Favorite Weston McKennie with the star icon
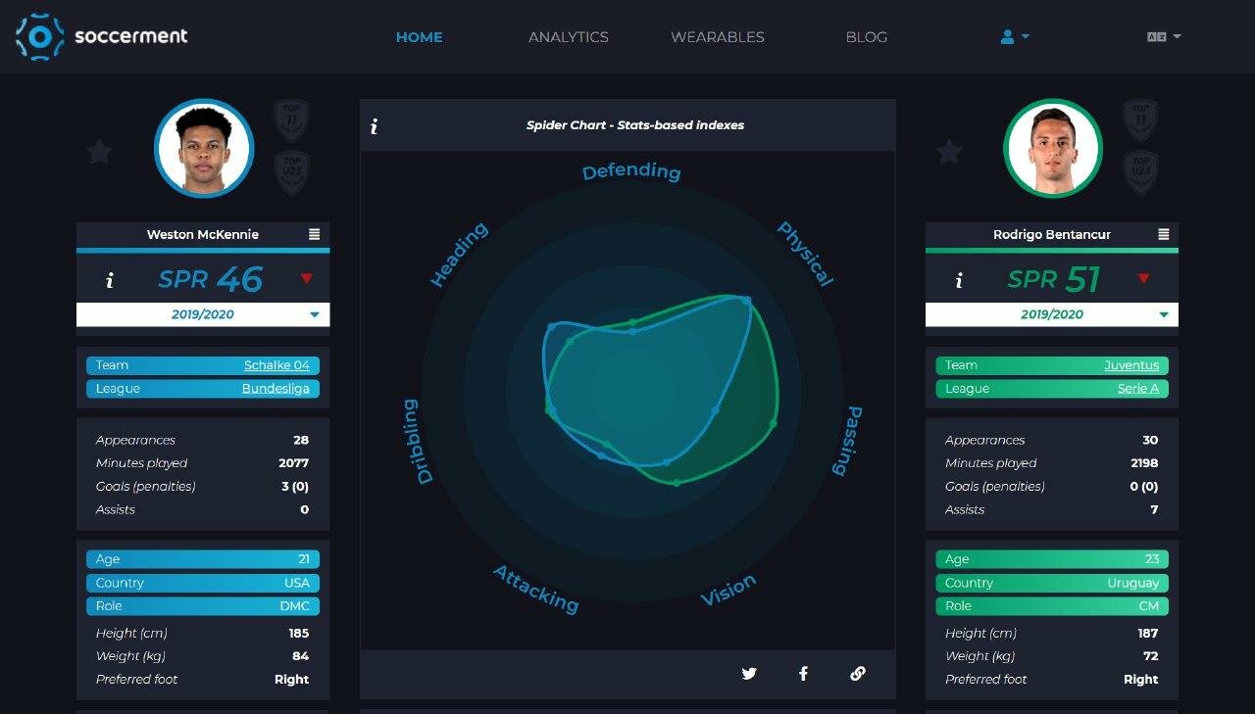The image size is (1255, 714). [99, 152]
